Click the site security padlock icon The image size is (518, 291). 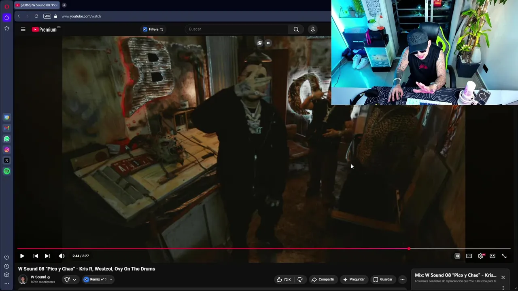56,16
